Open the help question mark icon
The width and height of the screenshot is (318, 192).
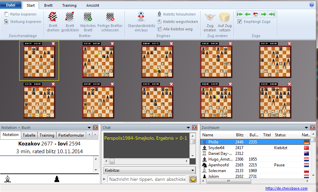click(312, 5)
